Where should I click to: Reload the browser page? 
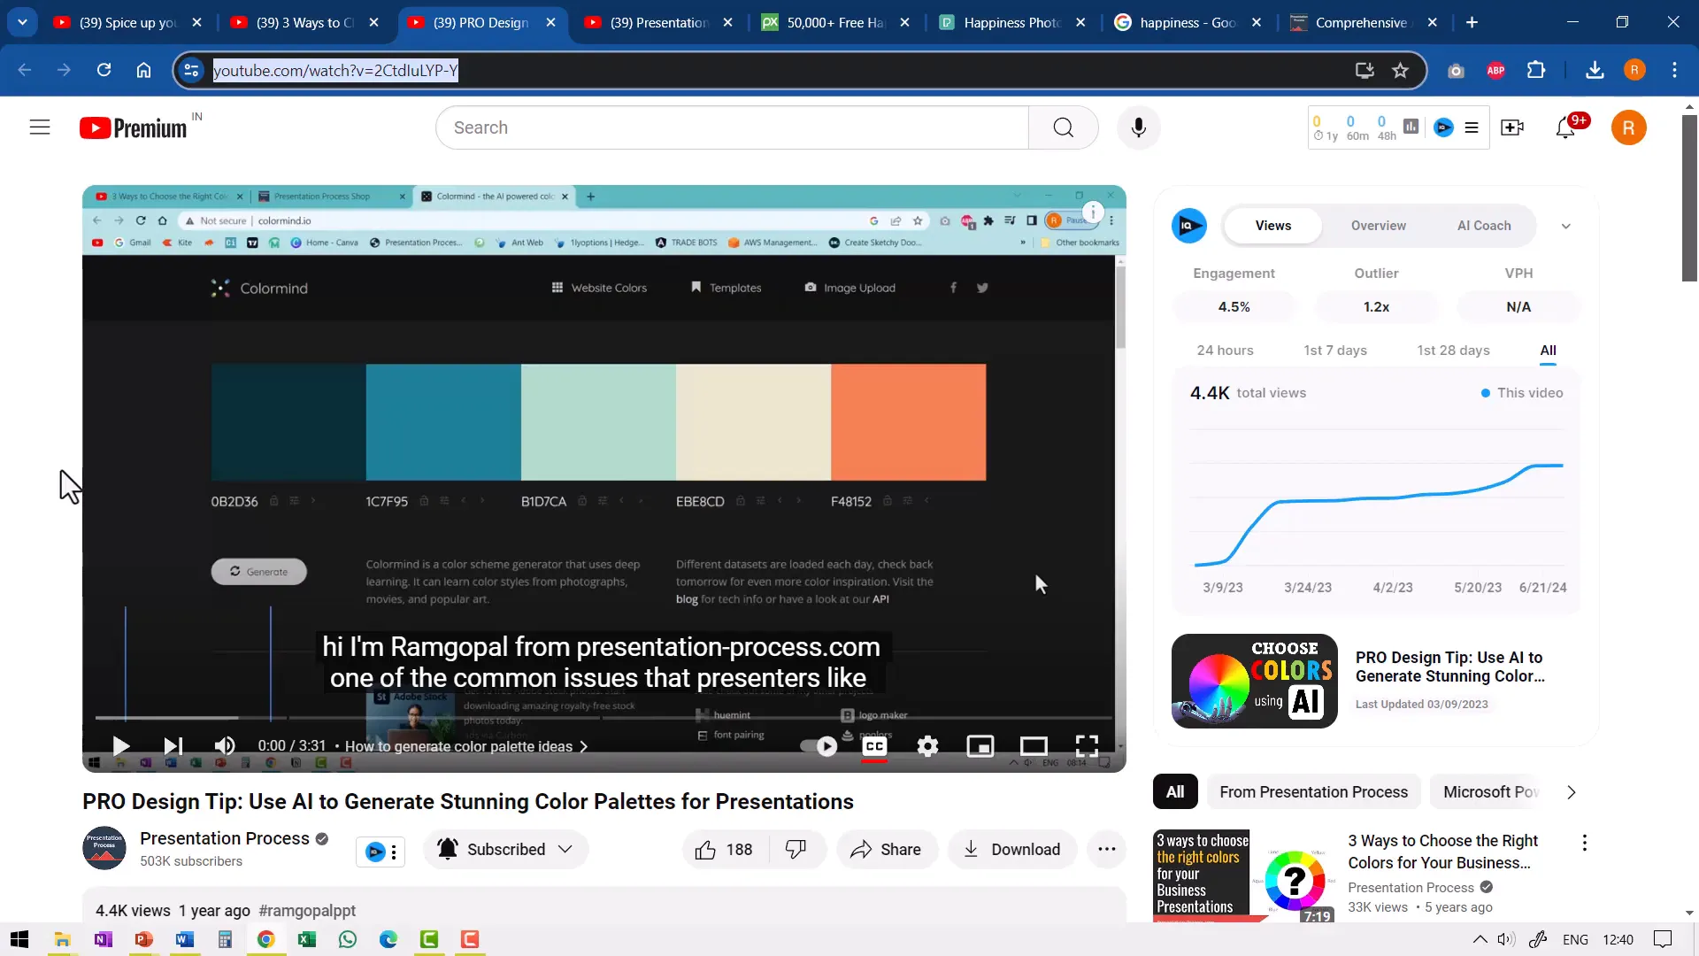[x=104, y=70]
